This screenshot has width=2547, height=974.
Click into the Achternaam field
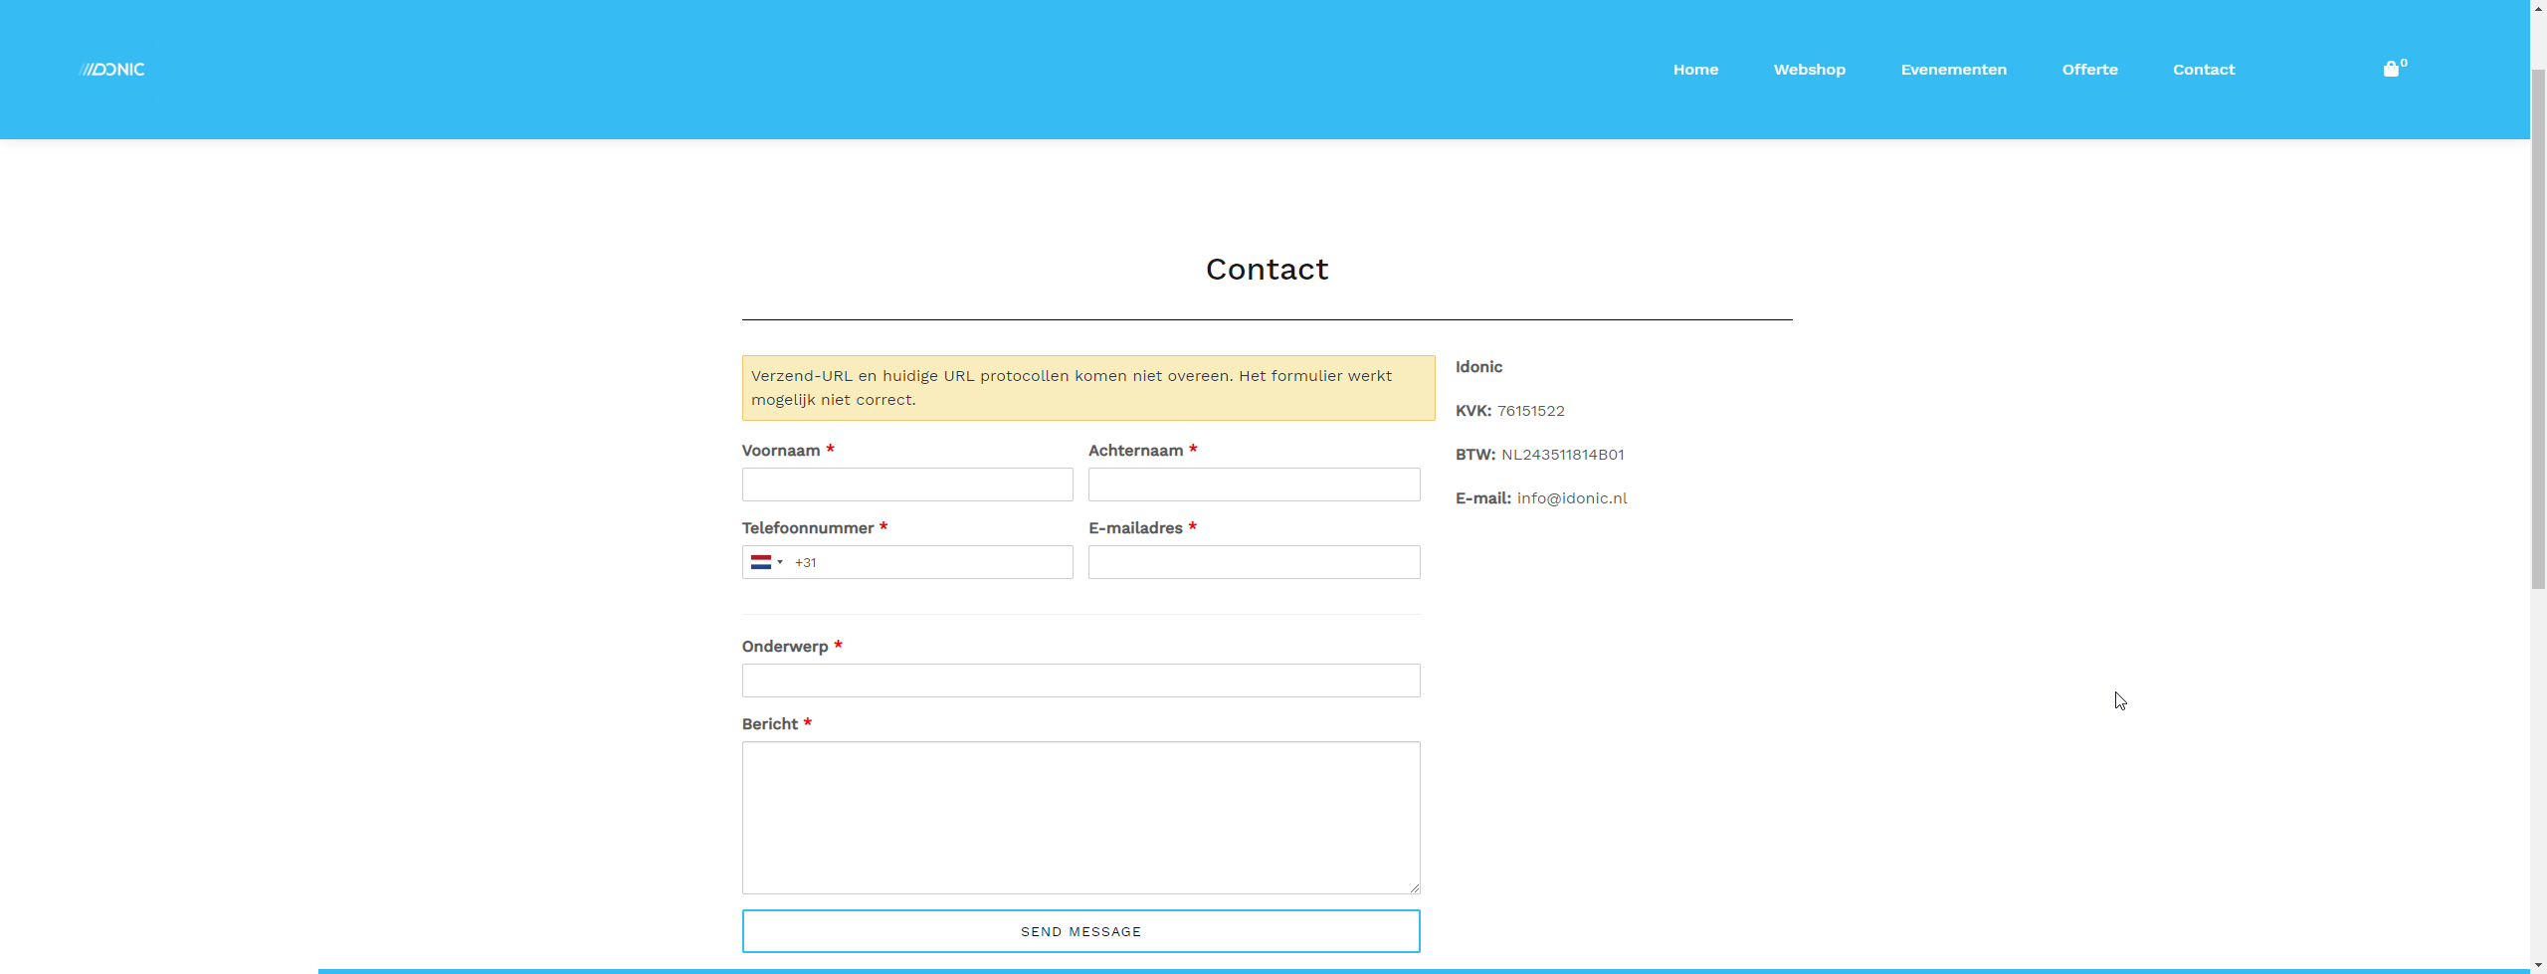(x=1254, y=485)
